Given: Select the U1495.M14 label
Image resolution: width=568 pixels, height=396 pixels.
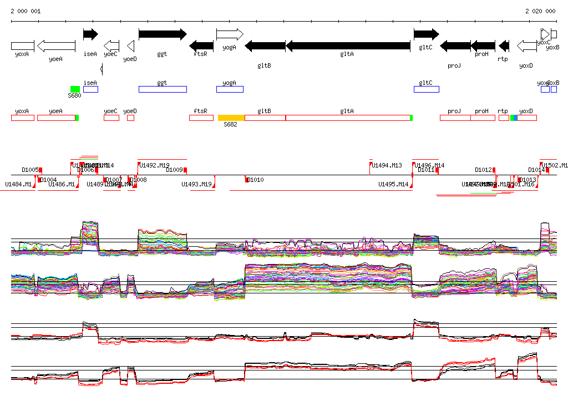Looking at the screenshot, I should [393, 185].
